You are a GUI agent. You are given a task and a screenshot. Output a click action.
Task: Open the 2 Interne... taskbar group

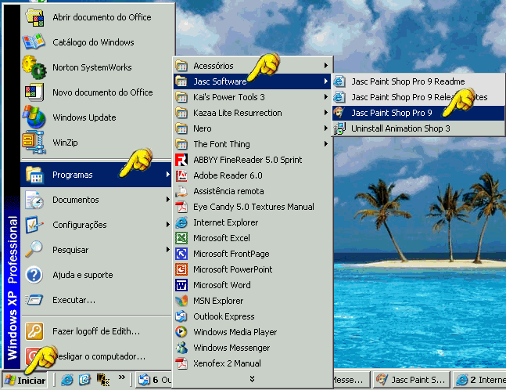pyautogui.click(x=479, y=380)
